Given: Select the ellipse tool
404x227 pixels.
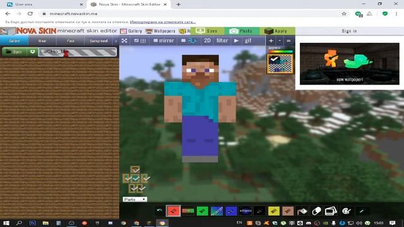Looking at the screenshot, I should 246,211.
